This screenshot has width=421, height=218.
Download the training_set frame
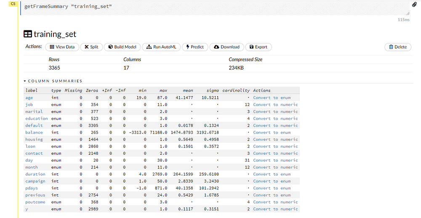pyautogui.click(x=226, y=47)
